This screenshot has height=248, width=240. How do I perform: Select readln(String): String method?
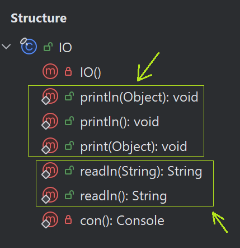(141, 172)
